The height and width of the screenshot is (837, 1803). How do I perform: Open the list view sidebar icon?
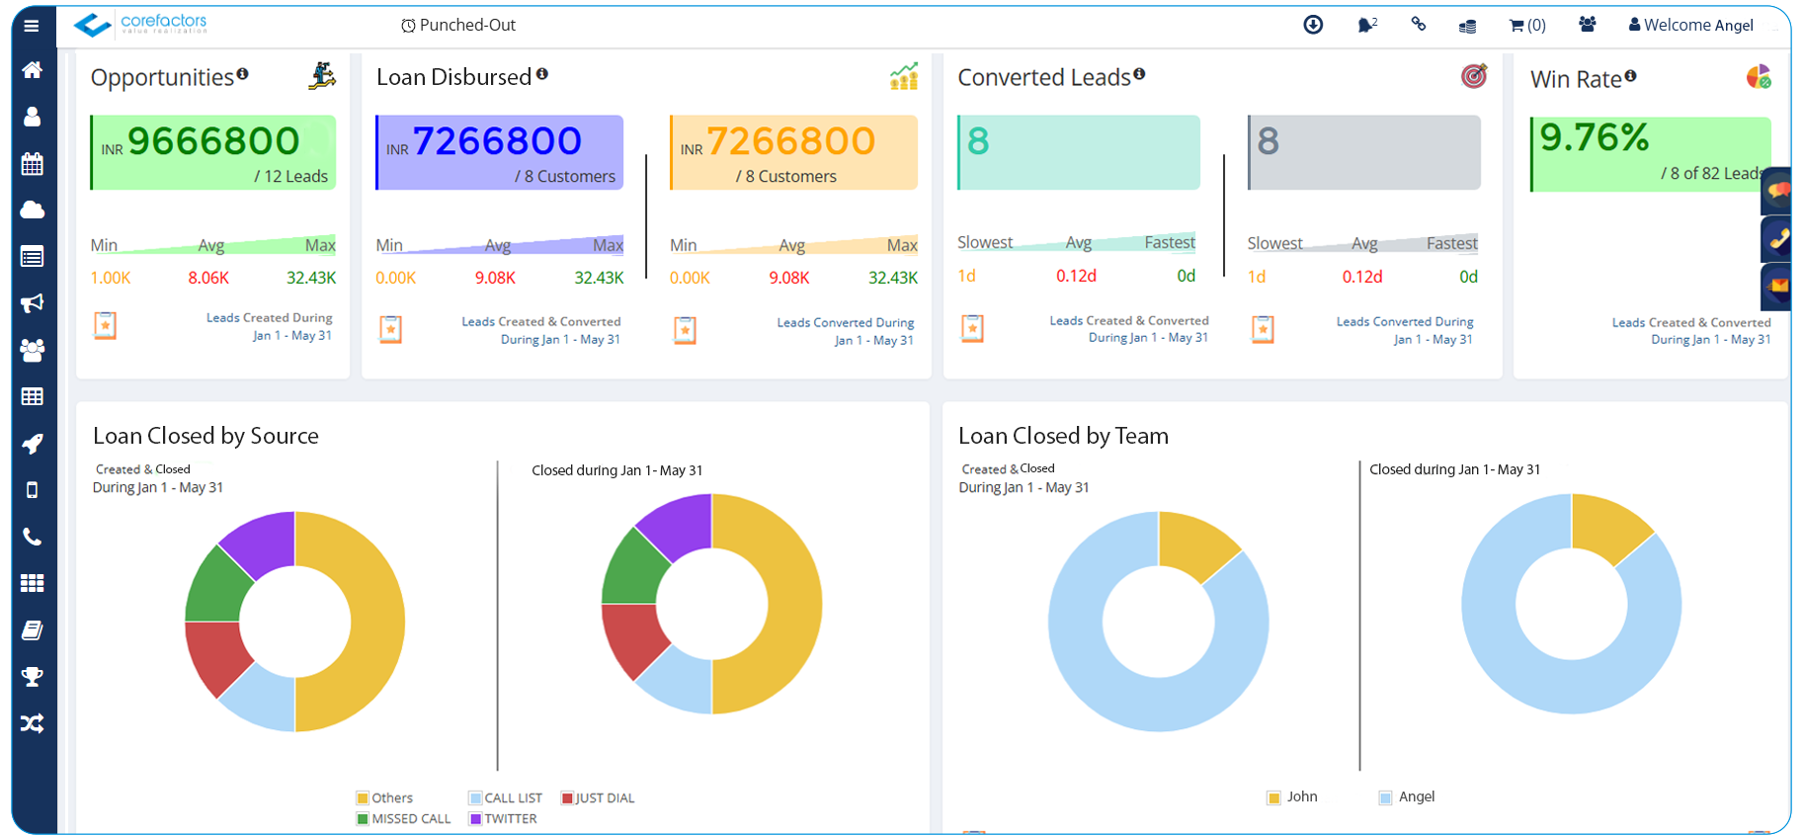(x=32, y=257)
